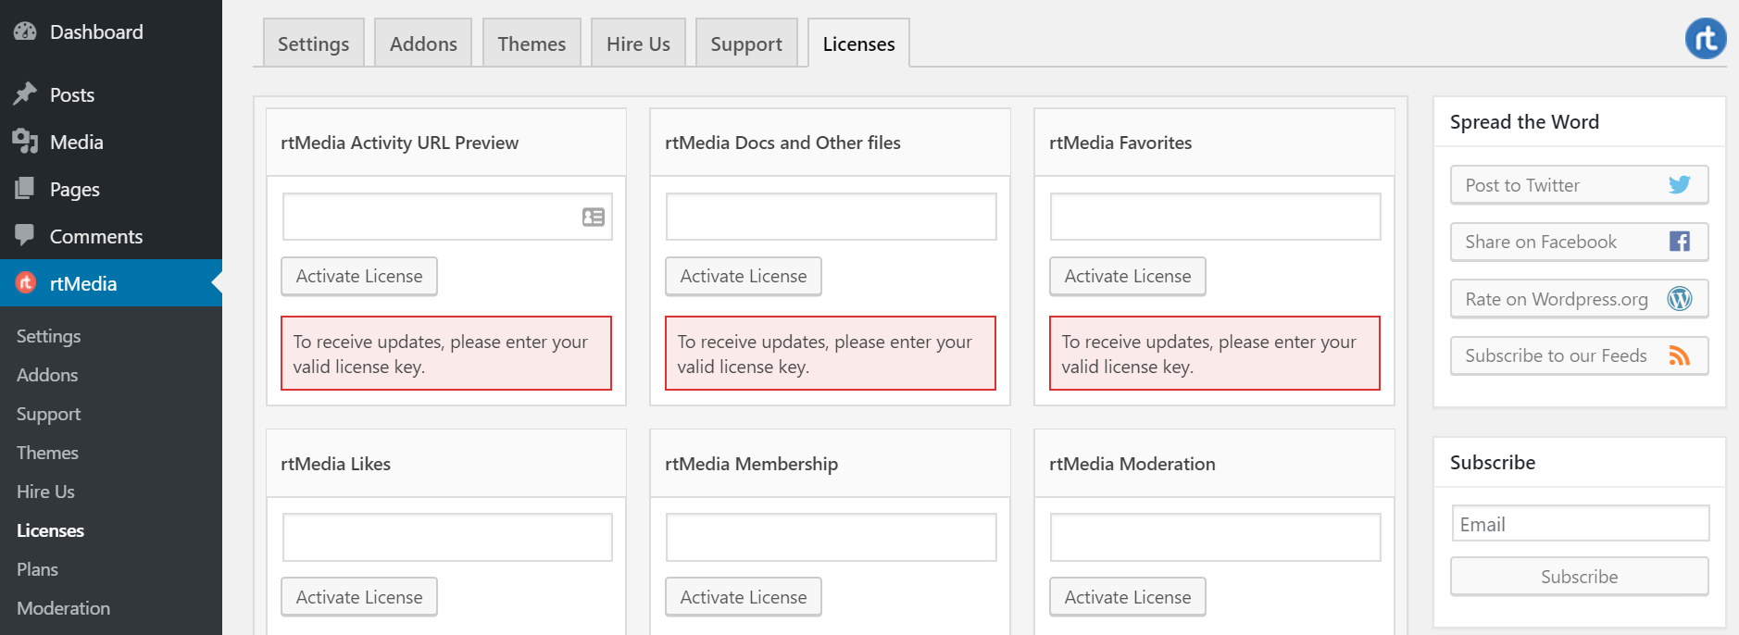The width and height of the screenshot is (1739, 635).
Task: Activate License for rtMedia Membership
Action: (x=744, y=597)
